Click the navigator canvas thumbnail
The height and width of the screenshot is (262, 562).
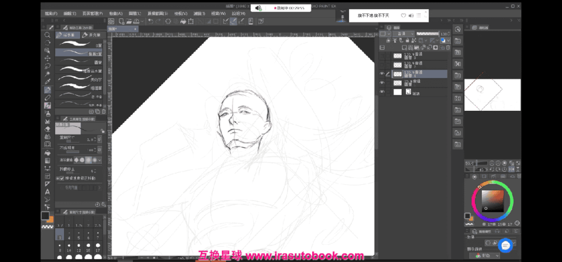(x=492, y=95)
